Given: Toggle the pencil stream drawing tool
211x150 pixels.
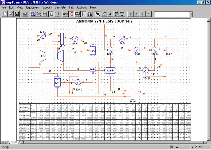Looking at the screenshot, I should coord(104,14).
